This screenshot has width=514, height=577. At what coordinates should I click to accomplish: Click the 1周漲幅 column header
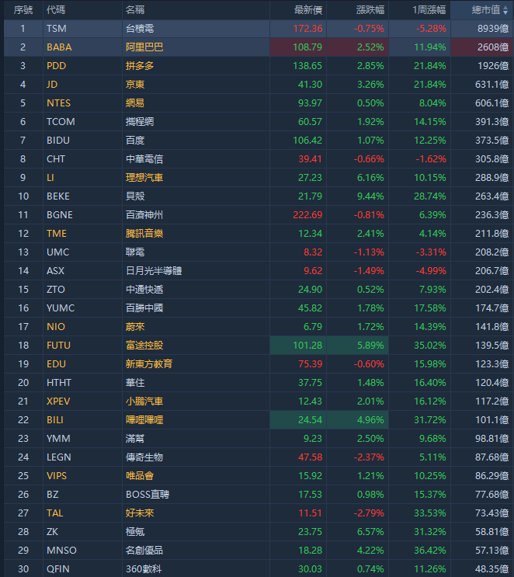tap(429, 10)
